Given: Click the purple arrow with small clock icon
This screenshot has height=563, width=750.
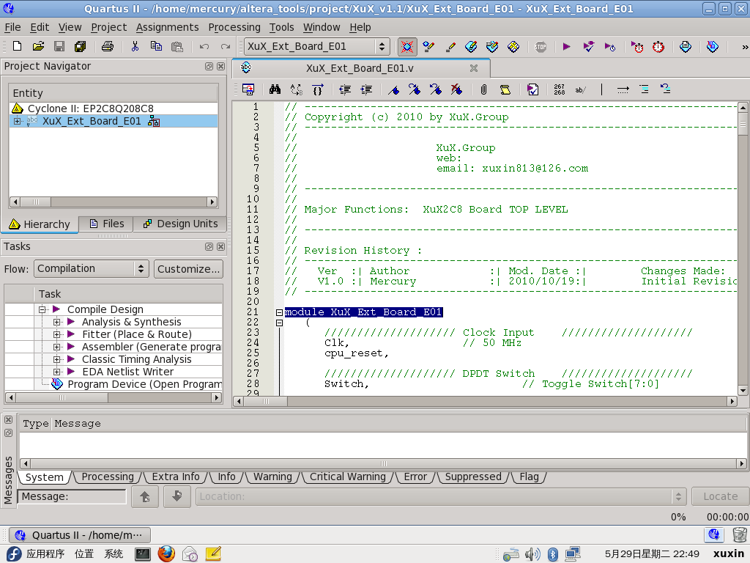Looking at the screenshot, I should point(610,46).
